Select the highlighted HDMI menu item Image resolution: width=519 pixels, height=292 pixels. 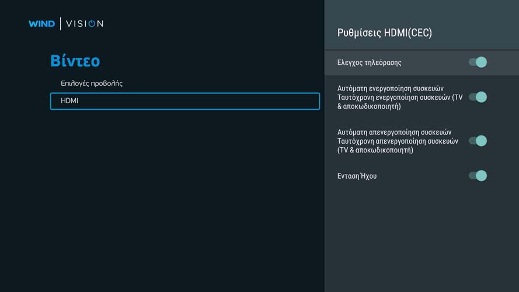pyautogui.click(x=185, y=101)
